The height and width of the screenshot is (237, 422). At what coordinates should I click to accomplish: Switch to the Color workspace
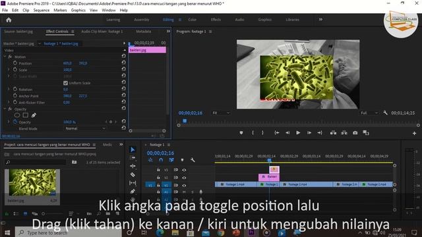pos(192,20)
